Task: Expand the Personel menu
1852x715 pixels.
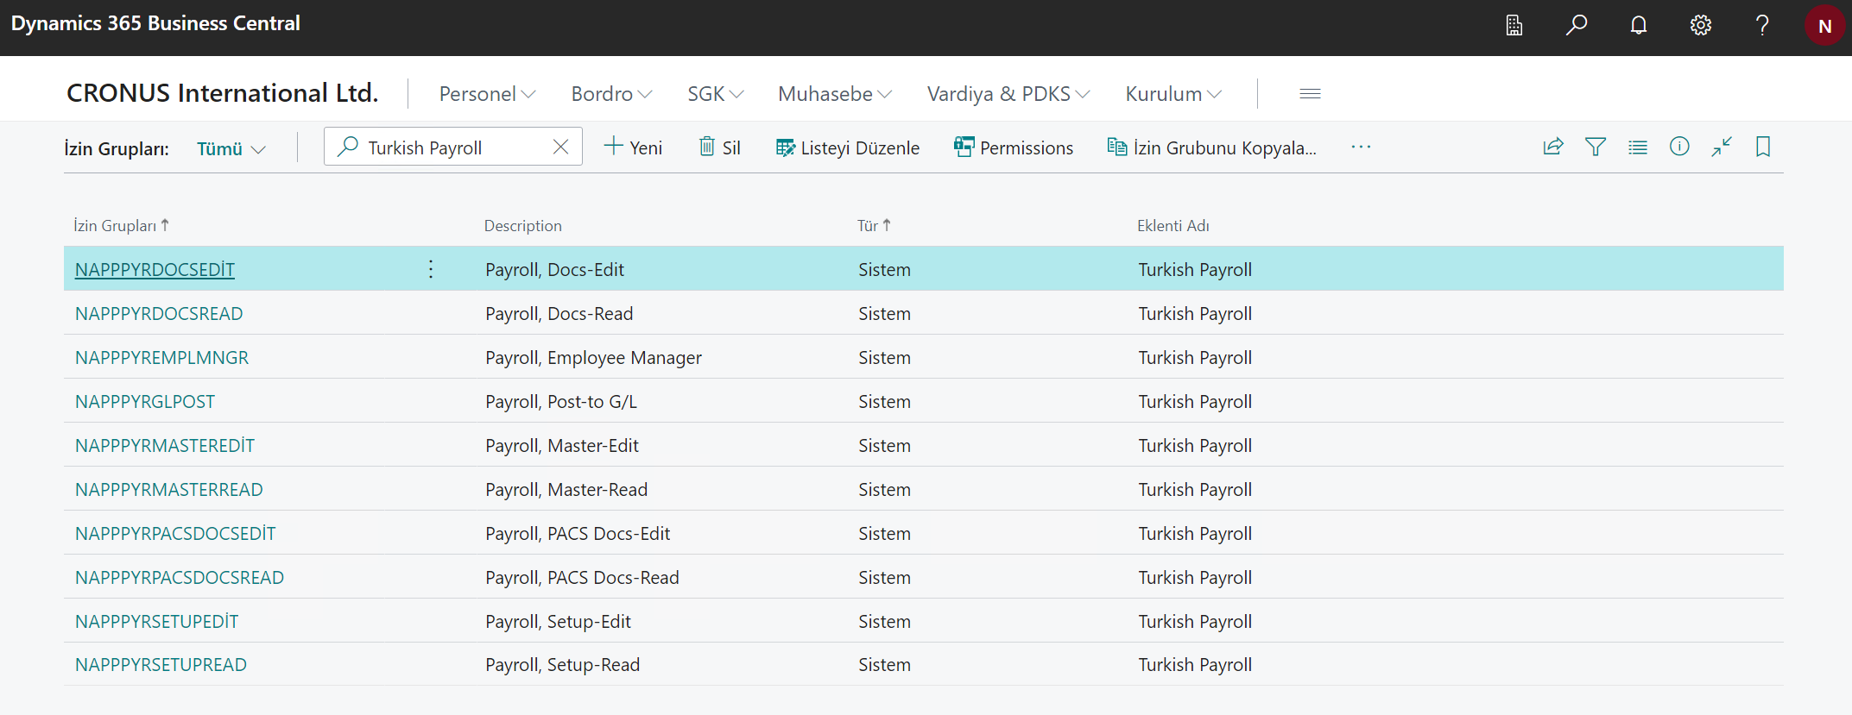Action: coord(487,94)
